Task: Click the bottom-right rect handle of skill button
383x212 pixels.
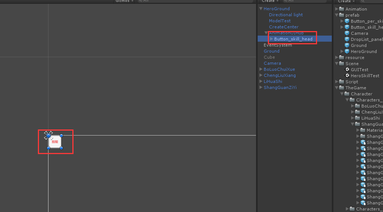Action: pyautogui.click(x=61, y=148)
